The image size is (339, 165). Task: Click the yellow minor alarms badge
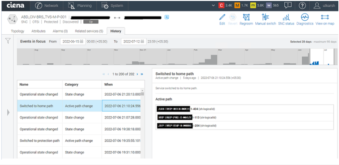coord(253,6)
